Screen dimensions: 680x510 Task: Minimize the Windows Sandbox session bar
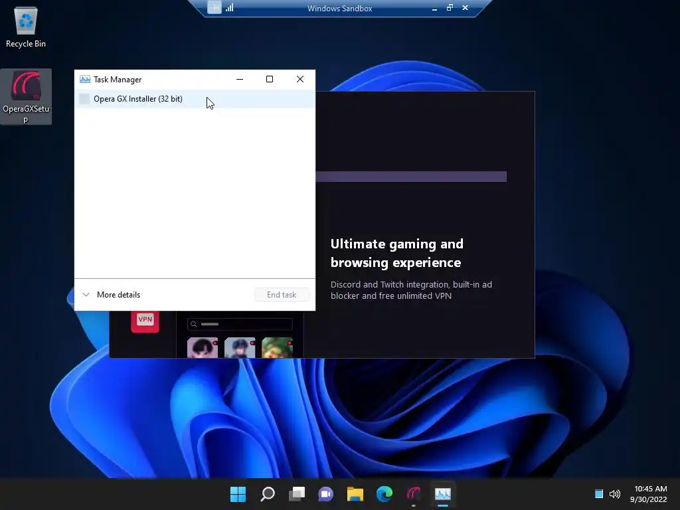click(434, 8)
